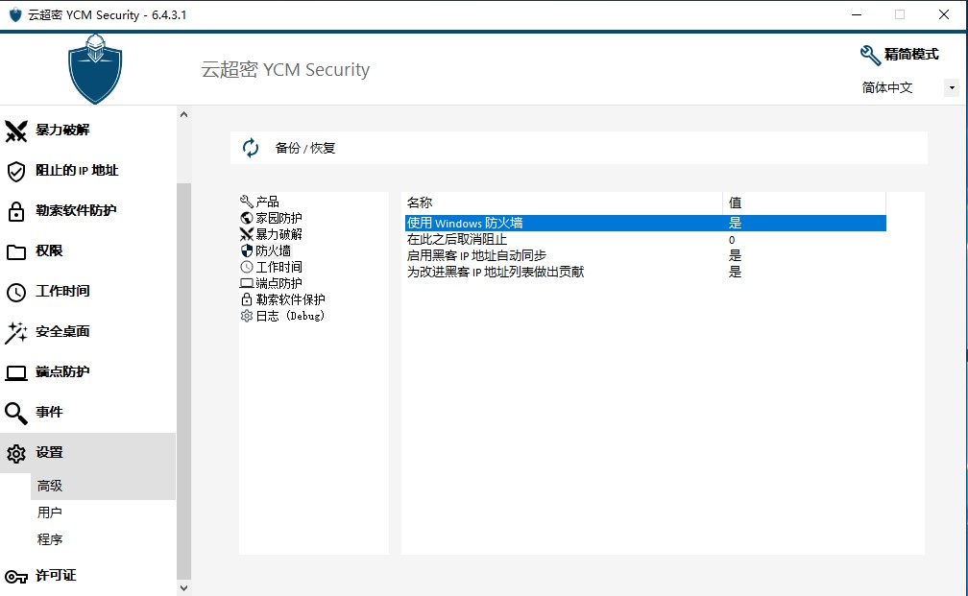This screenshot has width=968, height=596.
Task: Click the 名称 column header
Action: point(563,203)
